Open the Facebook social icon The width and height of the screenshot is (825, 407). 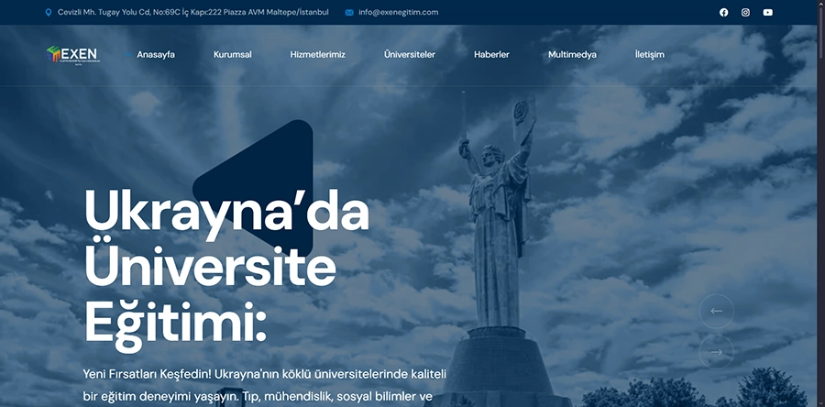click(x=724, y=12)
